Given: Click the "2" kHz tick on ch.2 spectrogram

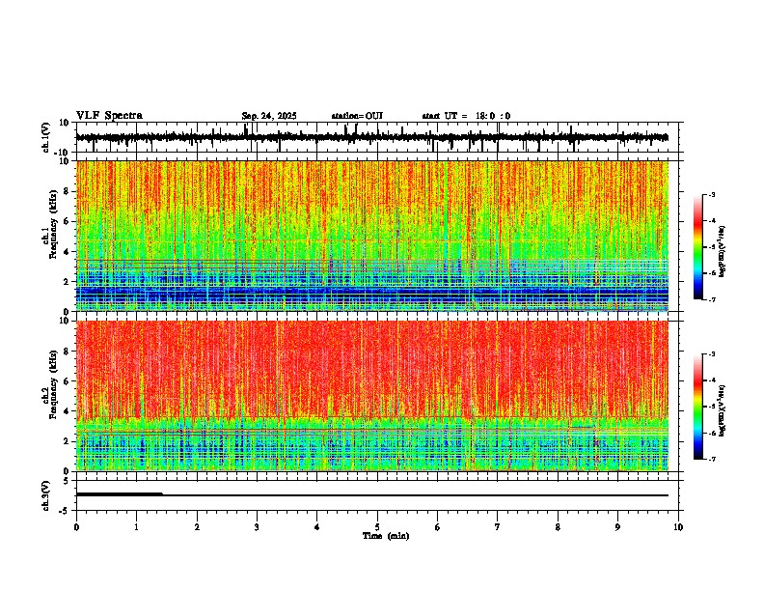Looking at the screenshot, I should [67, 441].
